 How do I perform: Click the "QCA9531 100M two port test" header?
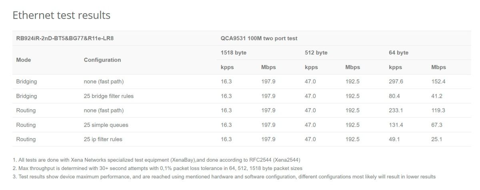(259, 38)
